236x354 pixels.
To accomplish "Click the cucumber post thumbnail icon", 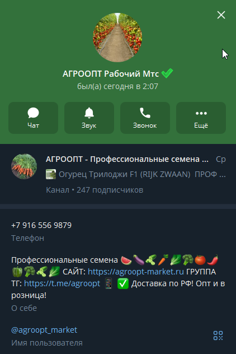I will point(51,175).
